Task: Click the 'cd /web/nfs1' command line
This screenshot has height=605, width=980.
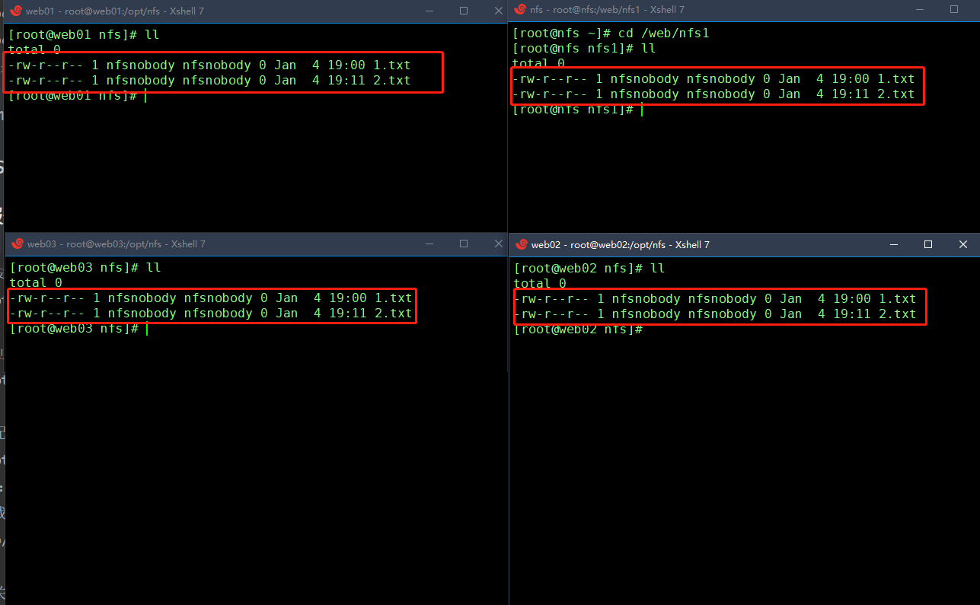Action: coord(611,33)
